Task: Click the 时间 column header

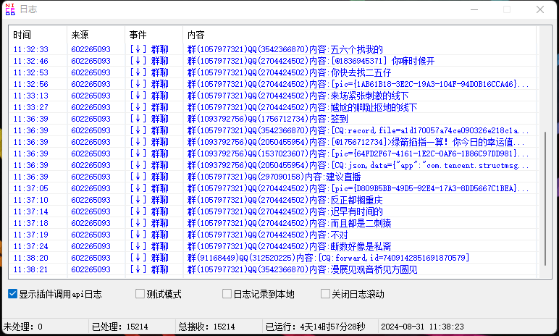Action: click(22, 35)
